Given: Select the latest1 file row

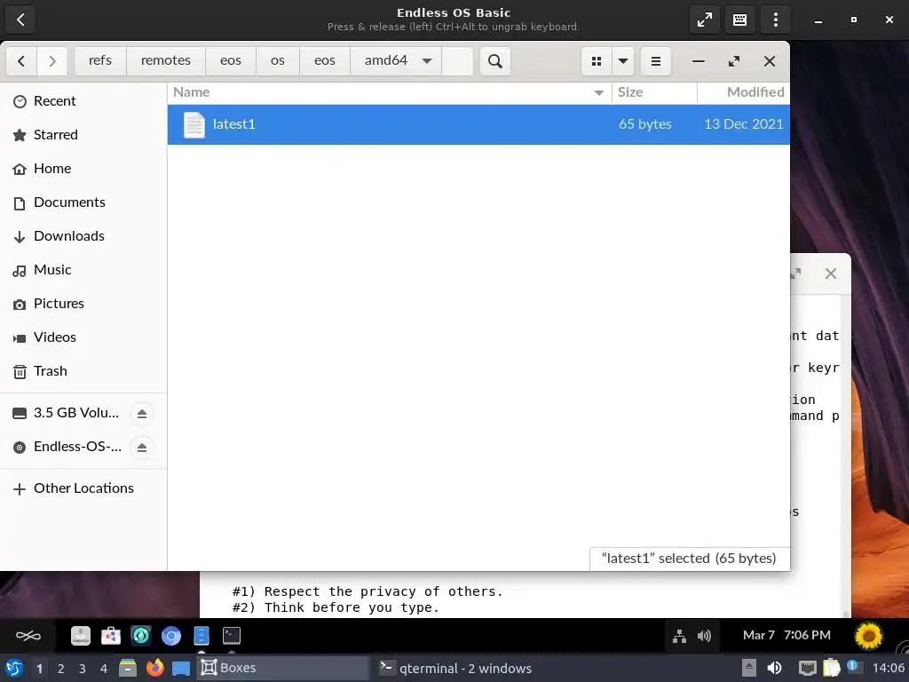Looking at the screenshot, I should [x=478, y=124].
